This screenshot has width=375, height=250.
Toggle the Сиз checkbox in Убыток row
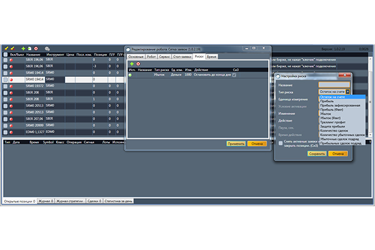(234, 75)
